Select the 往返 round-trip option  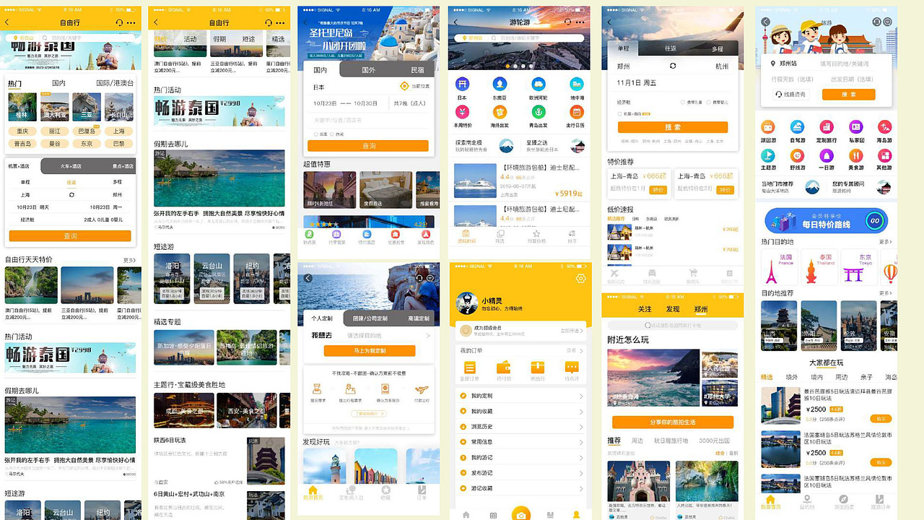click(671, 48)
